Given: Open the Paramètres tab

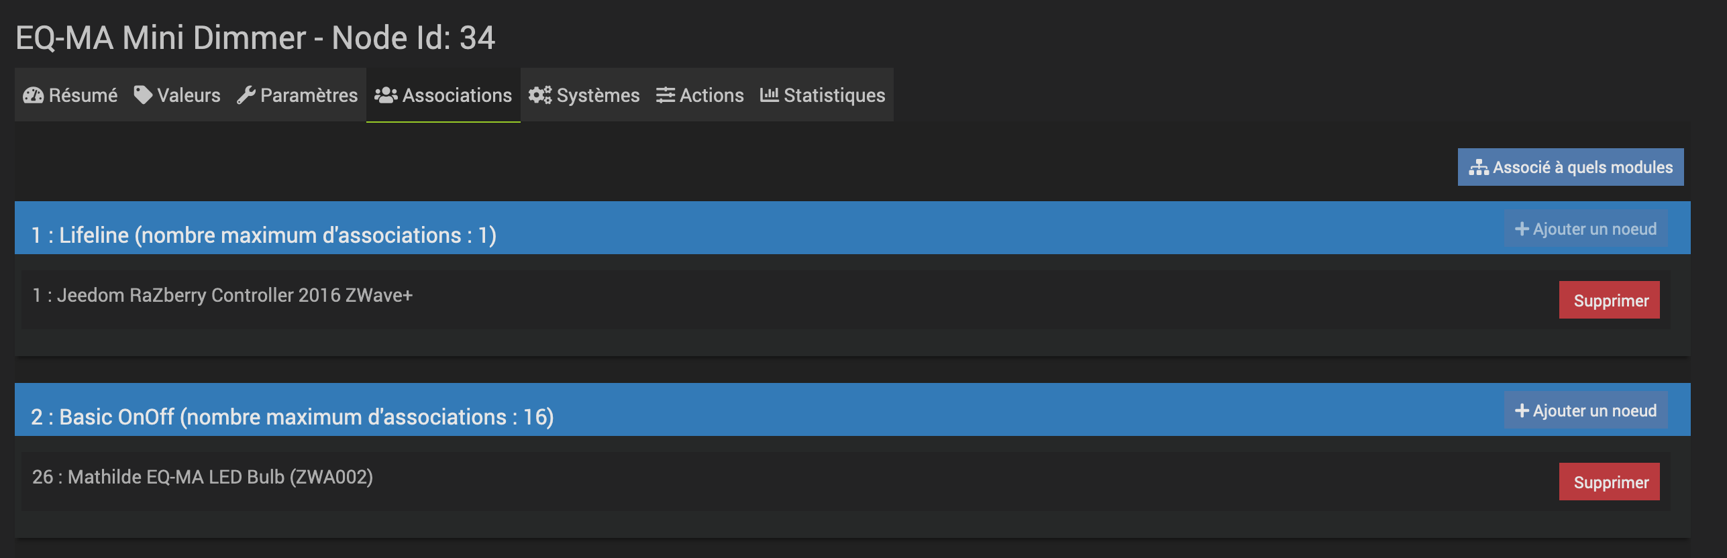Looking at the screenshot, I should 297,95.
